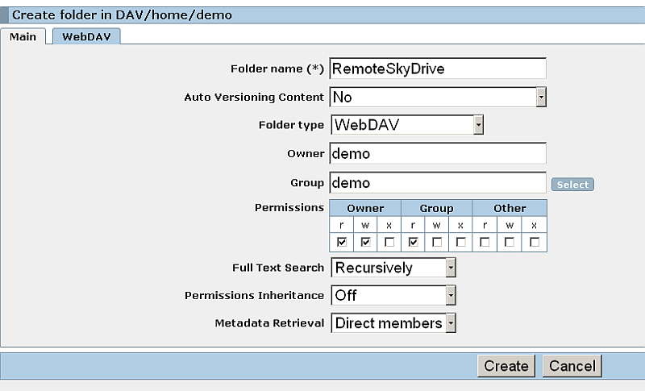Expand the Folder type dropdown
The height and width of the screenshot is (391, 645).
pyautogui.click(x=406, y=125)
